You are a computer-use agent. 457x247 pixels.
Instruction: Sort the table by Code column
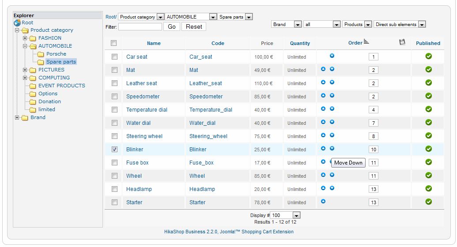pos(218,43)
